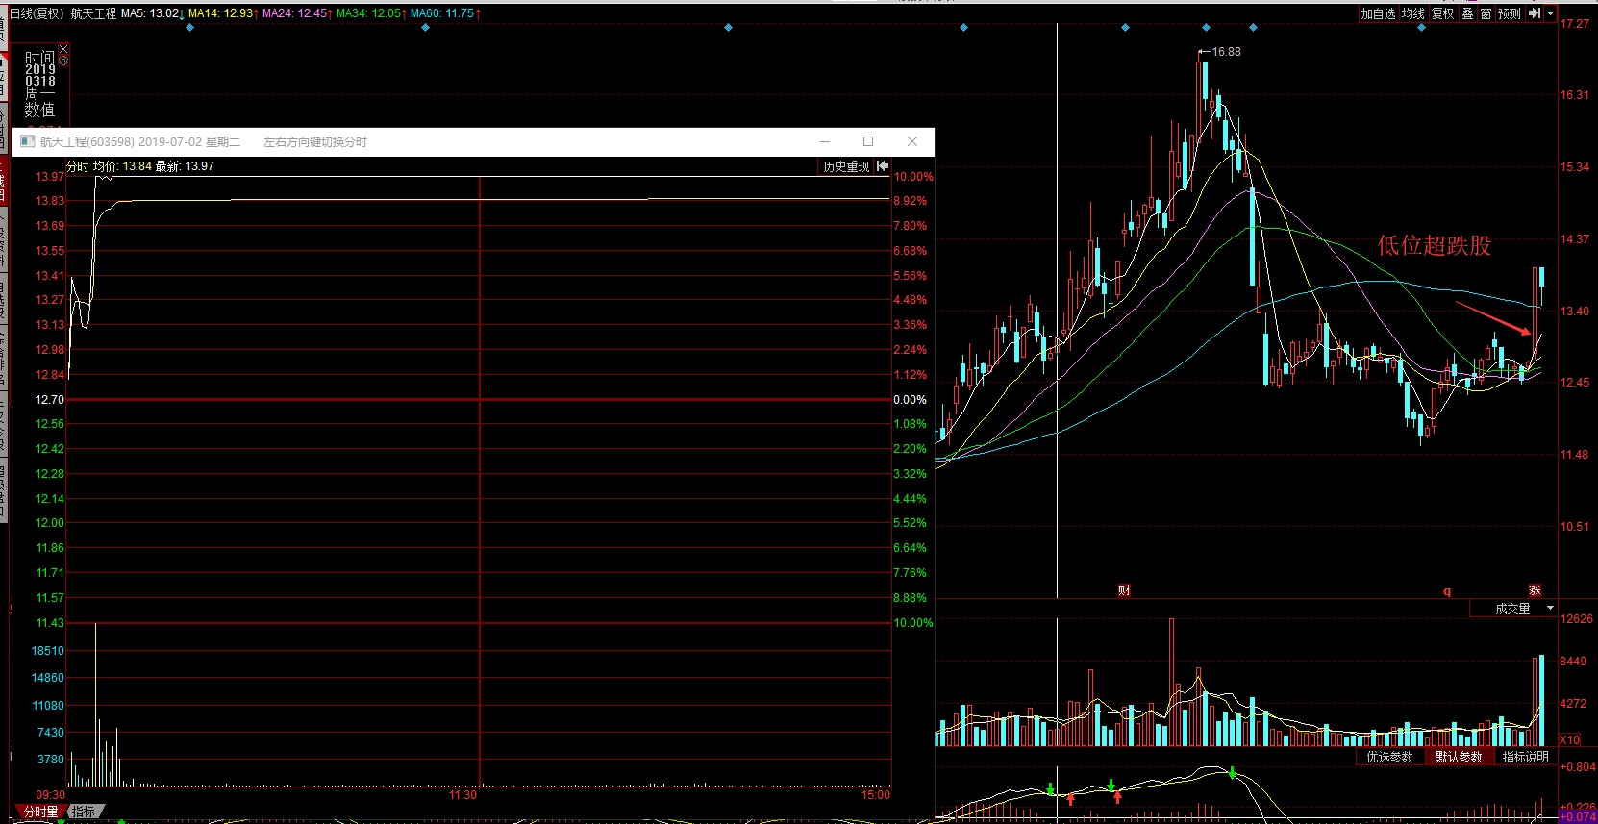Toggle the 叠 overlay chart option
This screenshot has width=1598, height=824.
tap(1467, 13)
